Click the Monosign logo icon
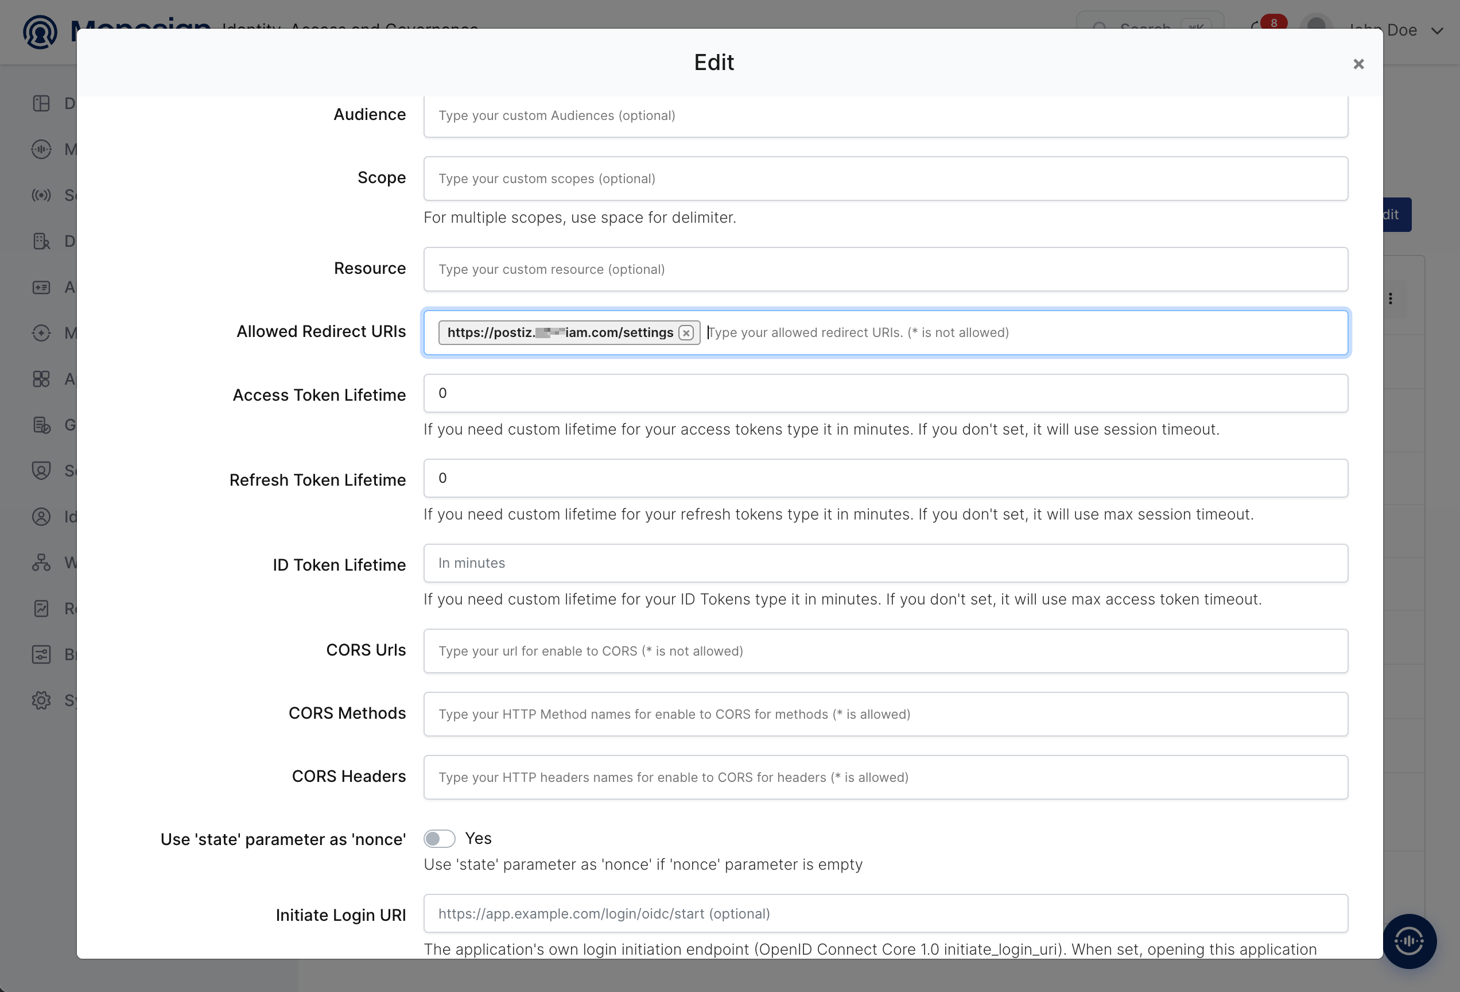 (x=40, y=32)
